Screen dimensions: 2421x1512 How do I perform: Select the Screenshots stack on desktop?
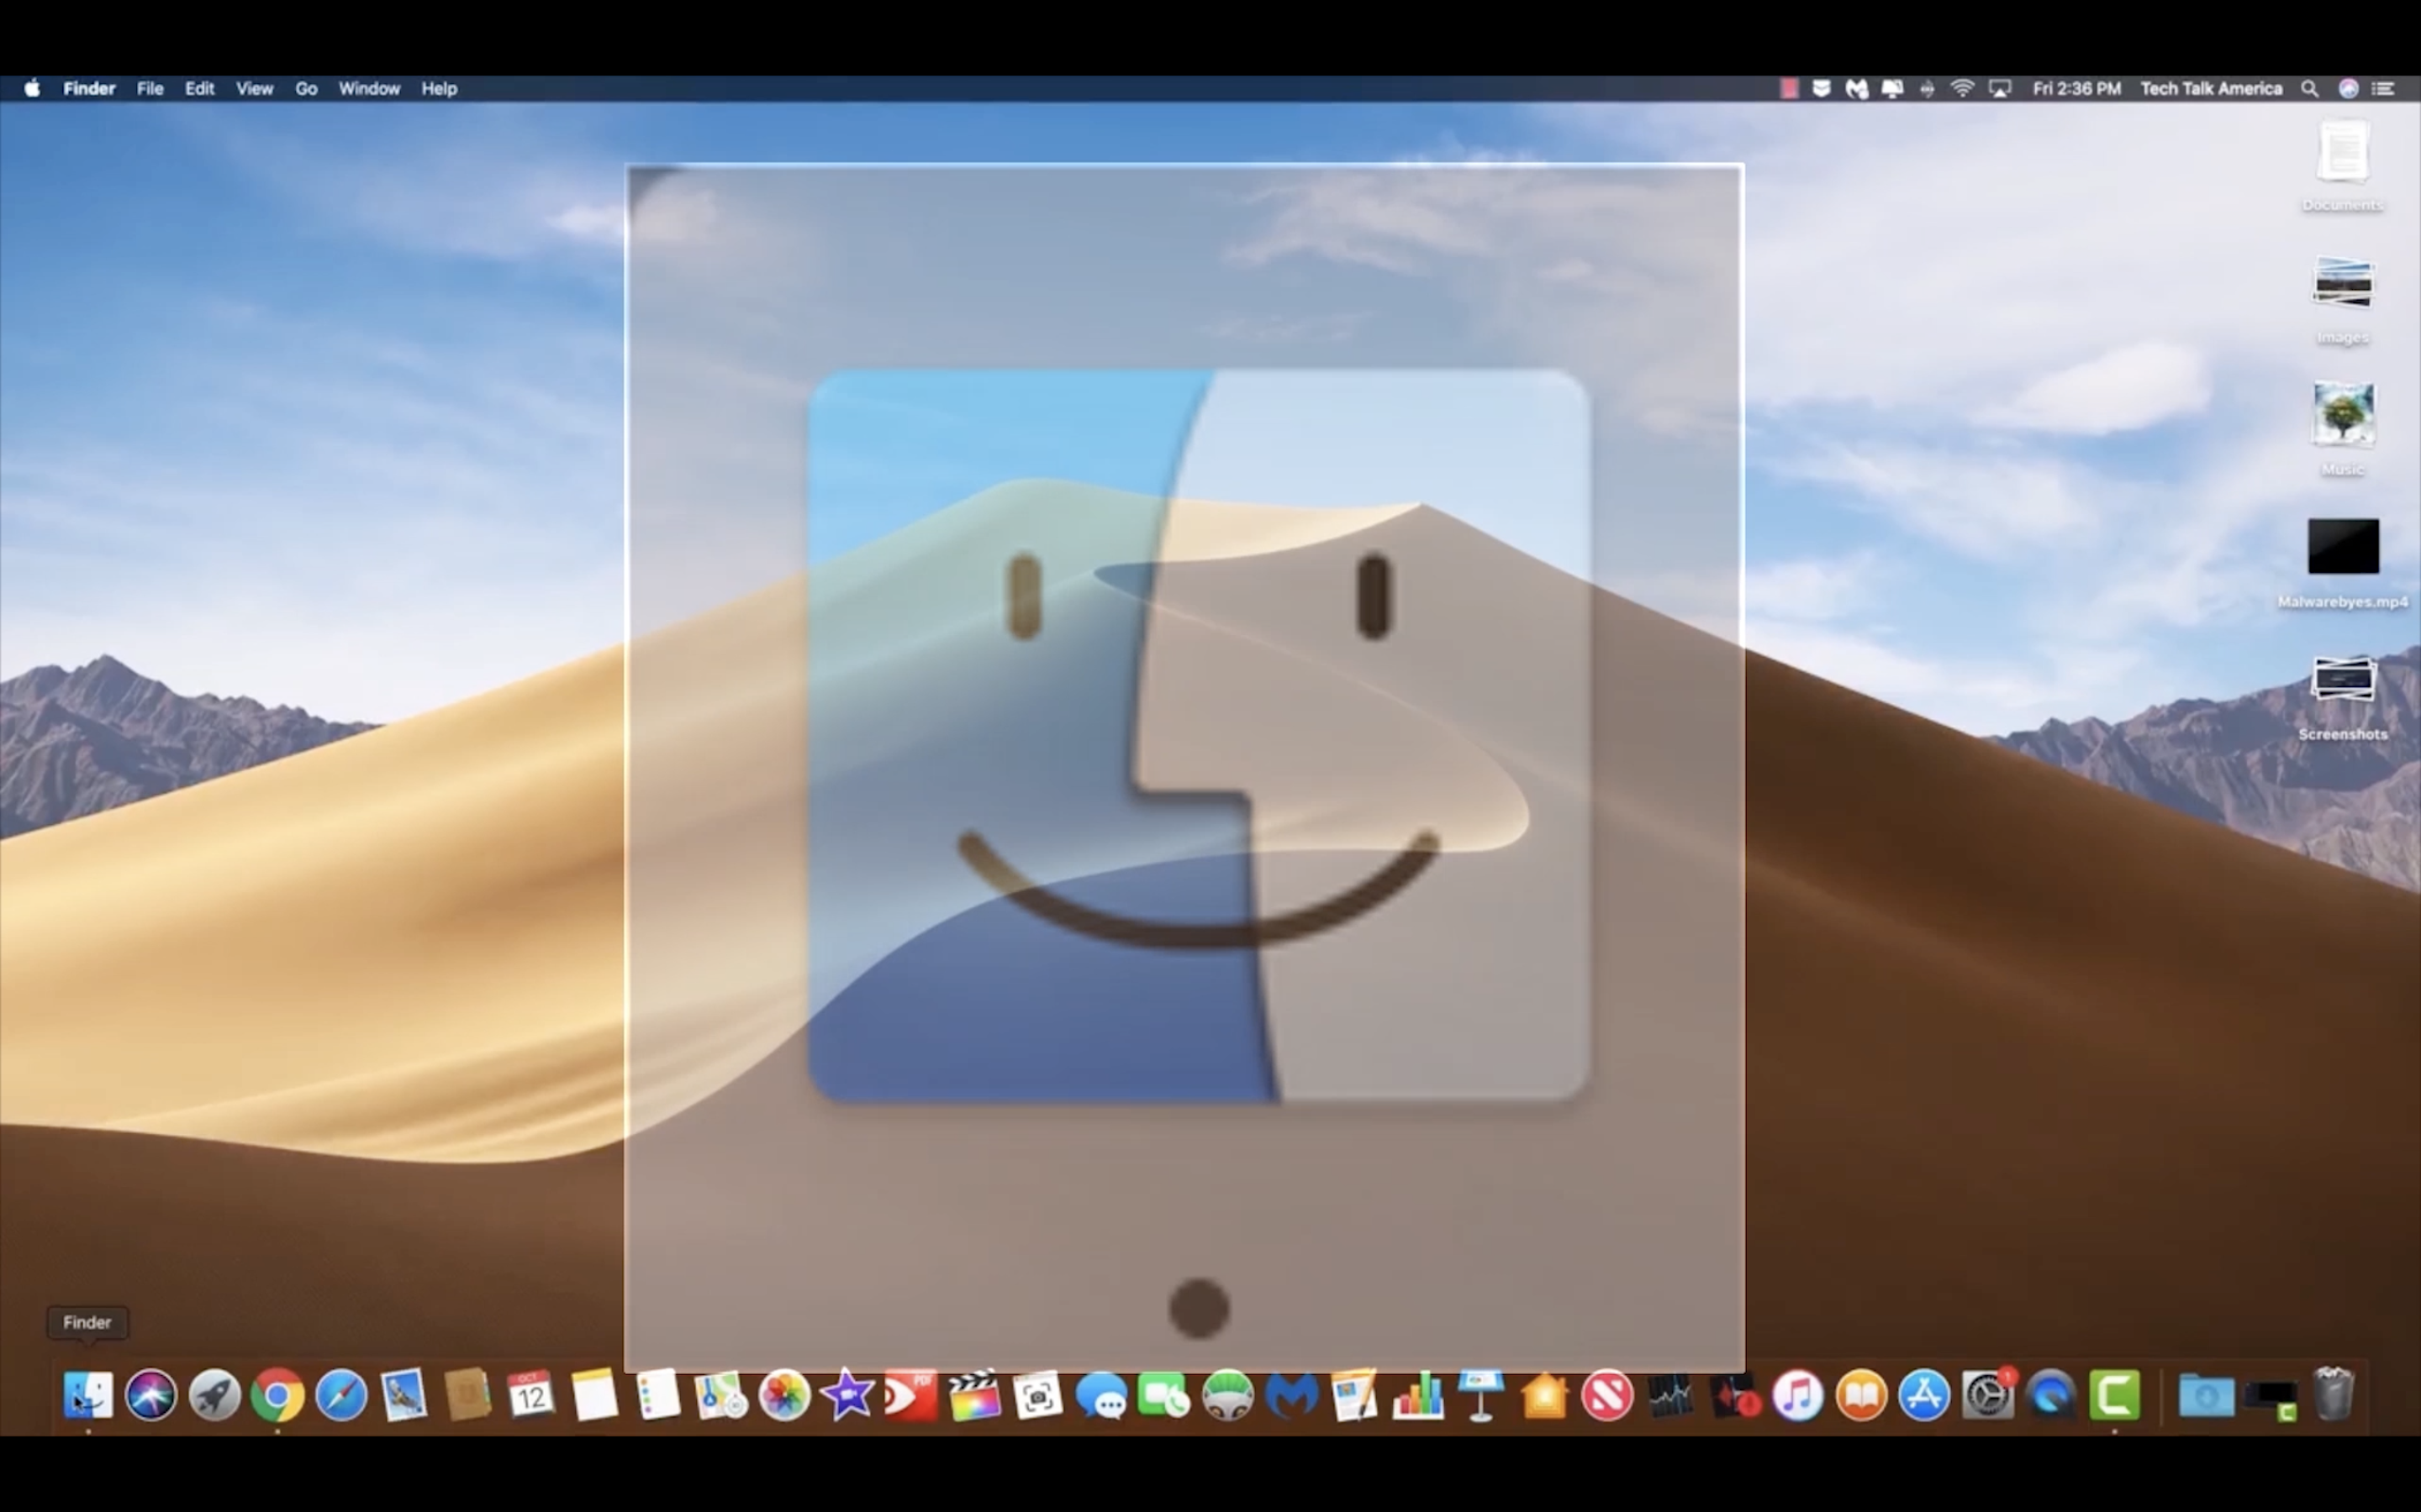tap(2343, 696)
